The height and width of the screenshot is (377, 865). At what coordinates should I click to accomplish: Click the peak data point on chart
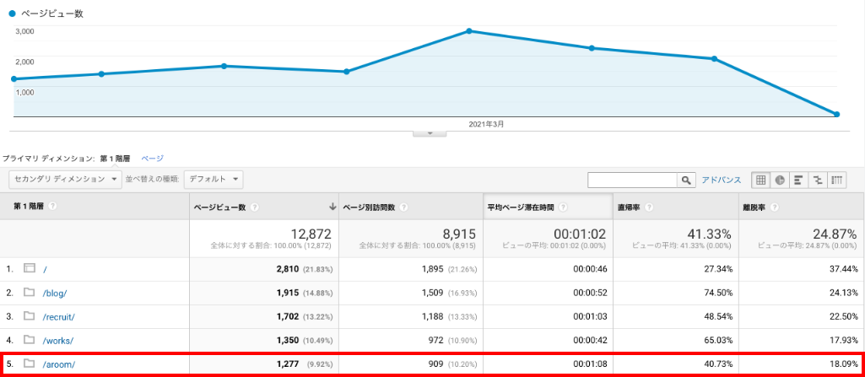(469, 31)
